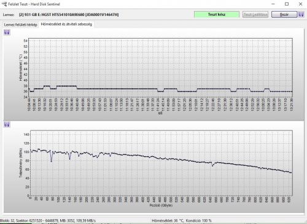Screen dimensions: 307x224
Task: Click the Hőmérséklet (°C) axis label
Action: [x=21, y=67]
